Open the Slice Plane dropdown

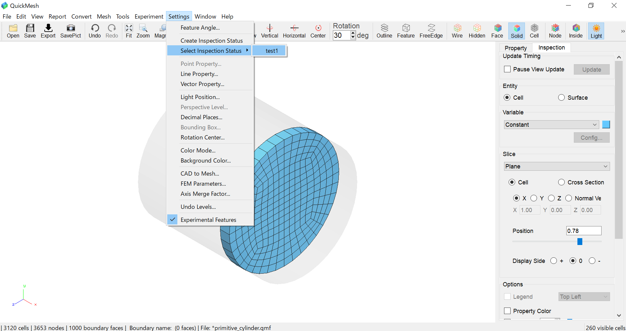coord(557,166)
